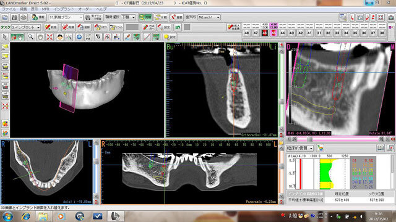Select the hand pan tool
This screenshot has width=396, height=222.
tap(40, 37)
